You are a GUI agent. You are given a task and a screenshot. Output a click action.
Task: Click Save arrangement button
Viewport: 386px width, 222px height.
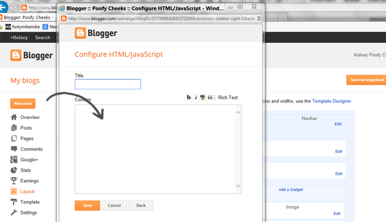click(x=366, y=80)
